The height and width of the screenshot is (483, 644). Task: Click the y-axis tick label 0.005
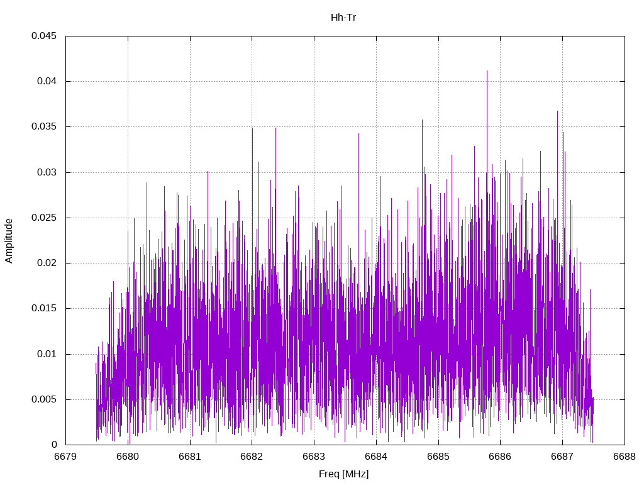pyautogui.click(x=44, y=399)
